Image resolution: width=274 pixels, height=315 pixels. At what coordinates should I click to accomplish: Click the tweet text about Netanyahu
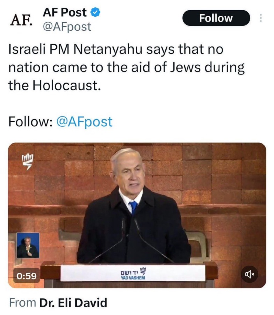click(x=126, y=67)
